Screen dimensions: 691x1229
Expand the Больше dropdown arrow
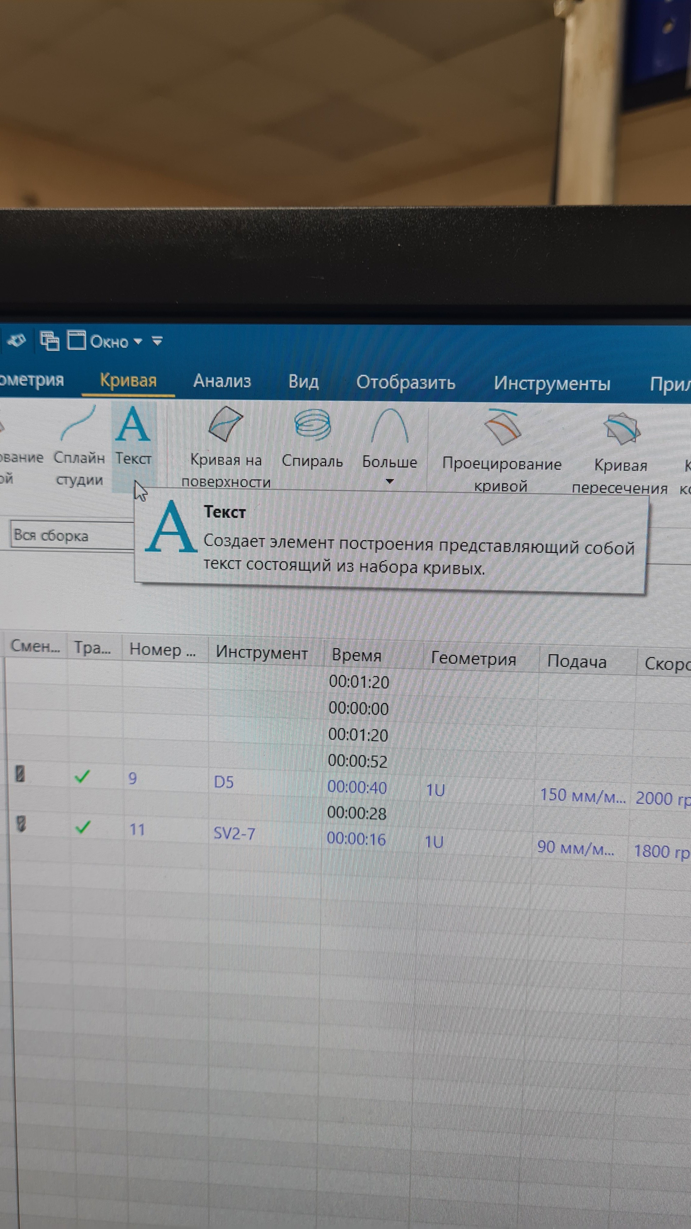[390, 481]
